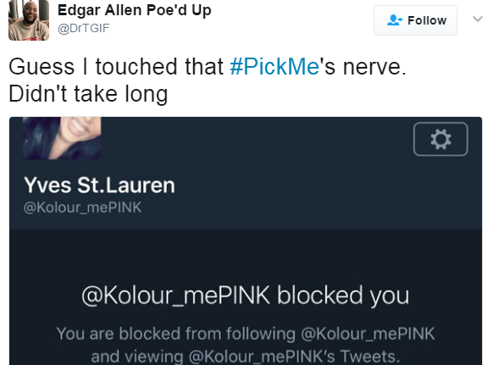488x365 pixels.
Task: Click the '@Kolour_mePINK blocked you' heading
Action: click(x=245, y=295)
